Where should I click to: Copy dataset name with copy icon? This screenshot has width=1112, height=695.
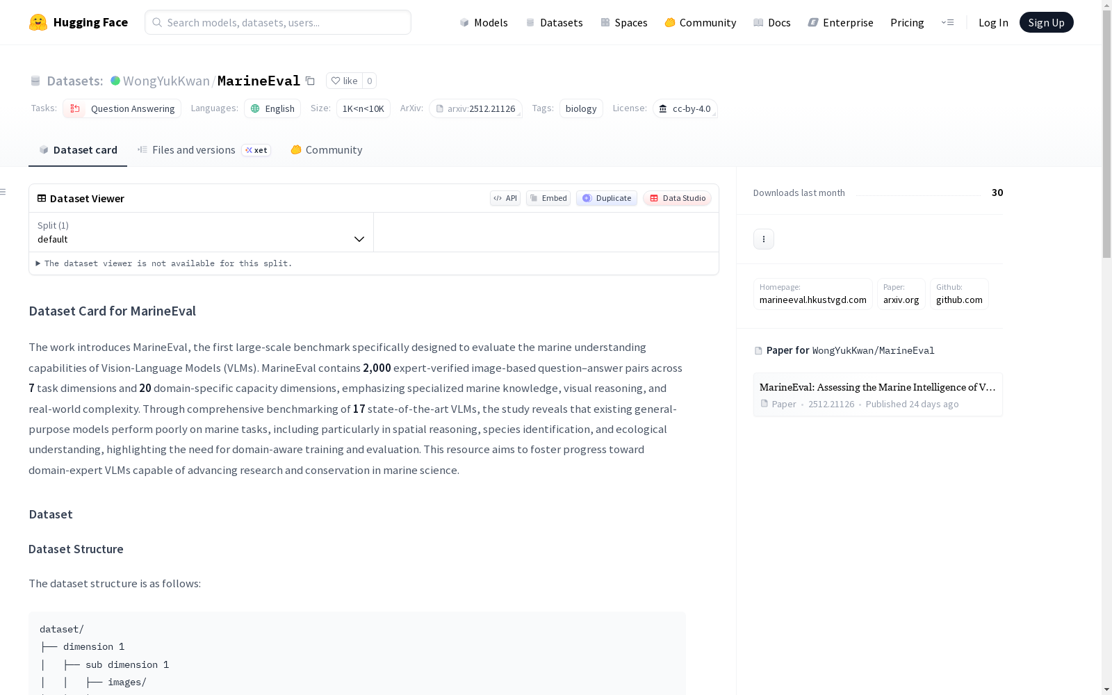[x=311, y=81]
